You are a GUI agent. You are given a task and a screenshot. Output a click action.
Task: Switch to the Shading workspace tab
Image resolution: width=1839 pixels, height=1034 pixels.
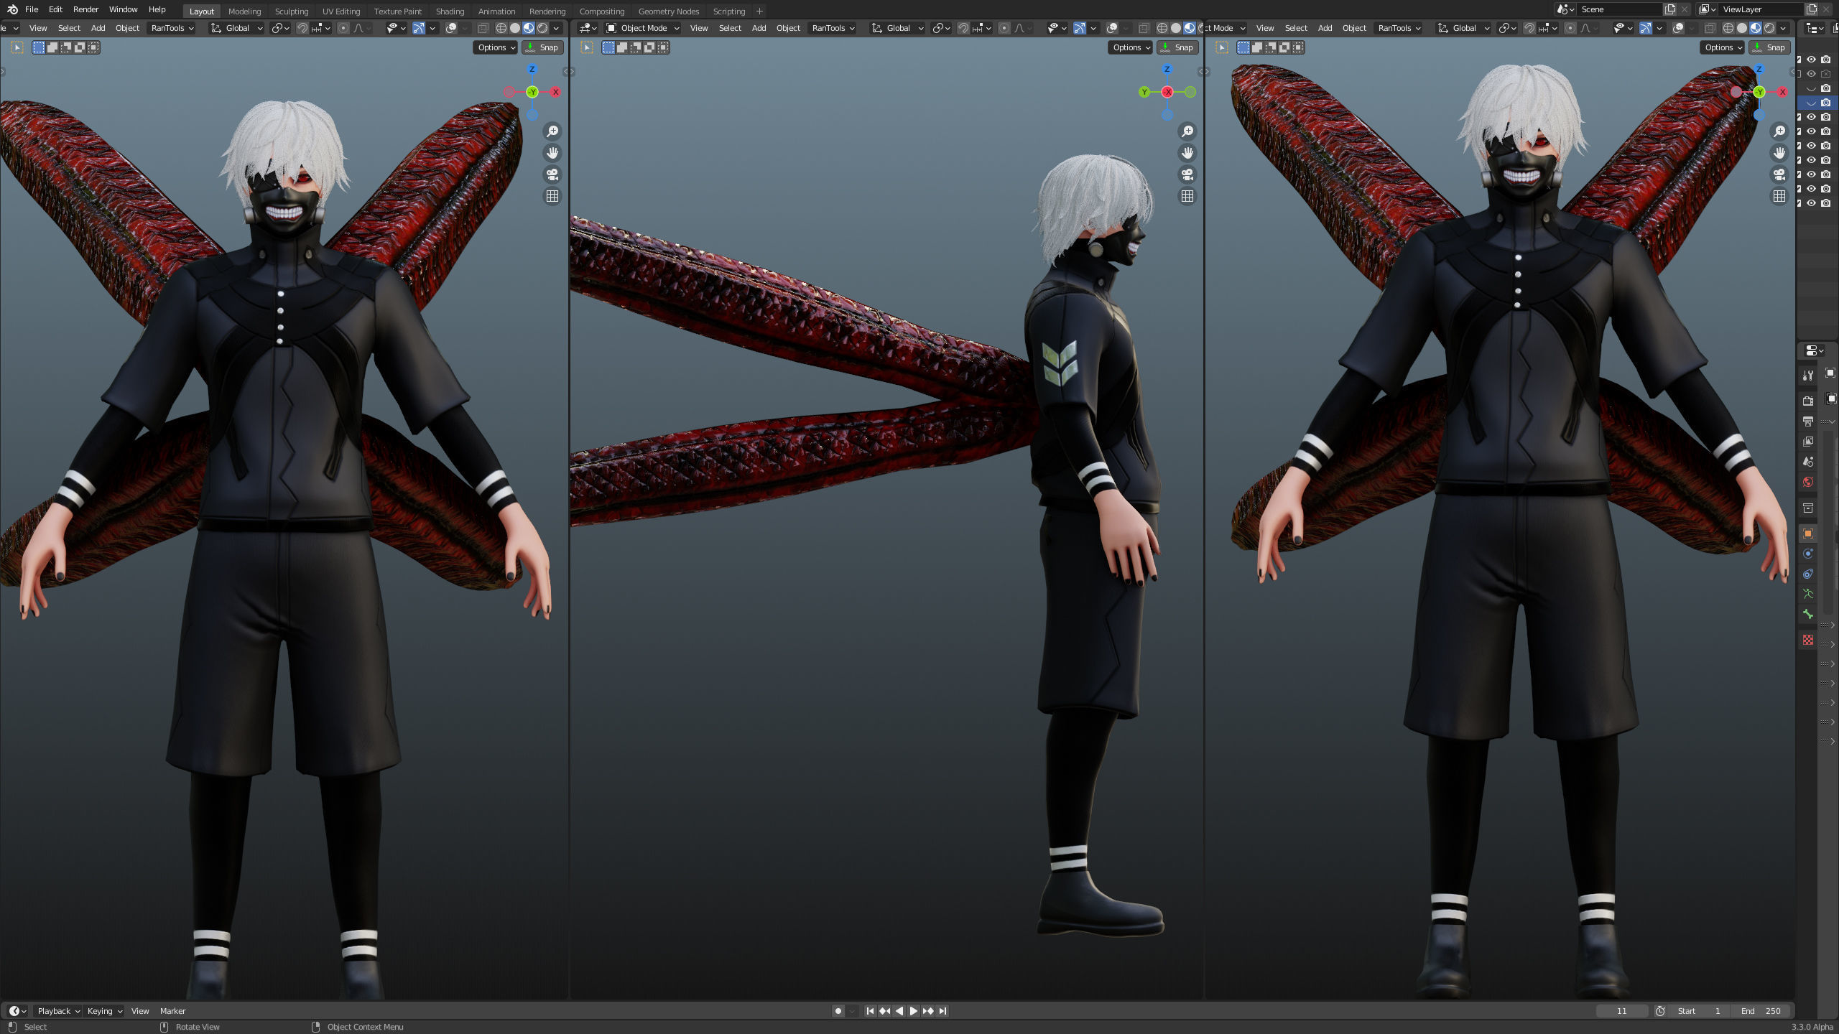450,11
